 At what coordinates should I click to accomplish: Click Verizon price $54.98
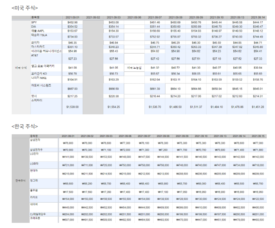click(72, 51)
